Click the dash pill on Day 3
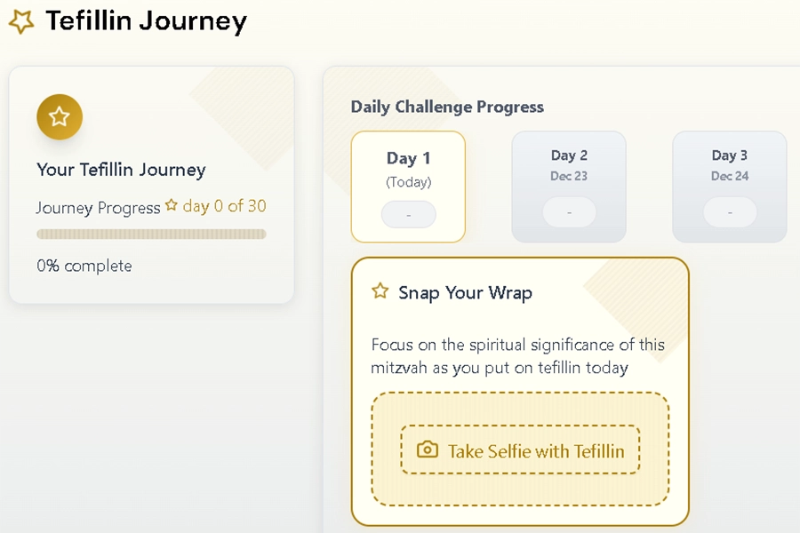 click(x=730, y=213)
